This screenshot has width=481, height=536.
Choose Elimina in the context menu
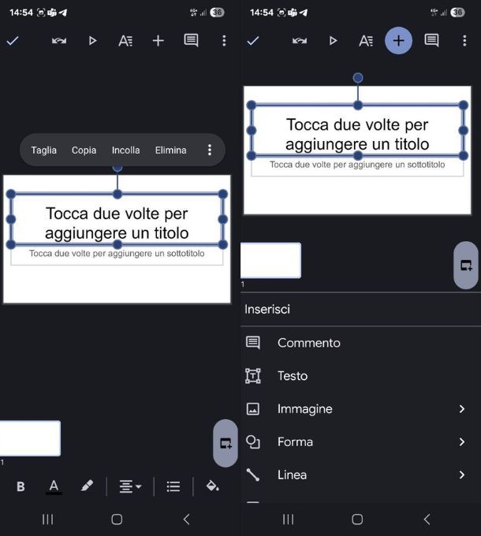click(x=170, y=150)
